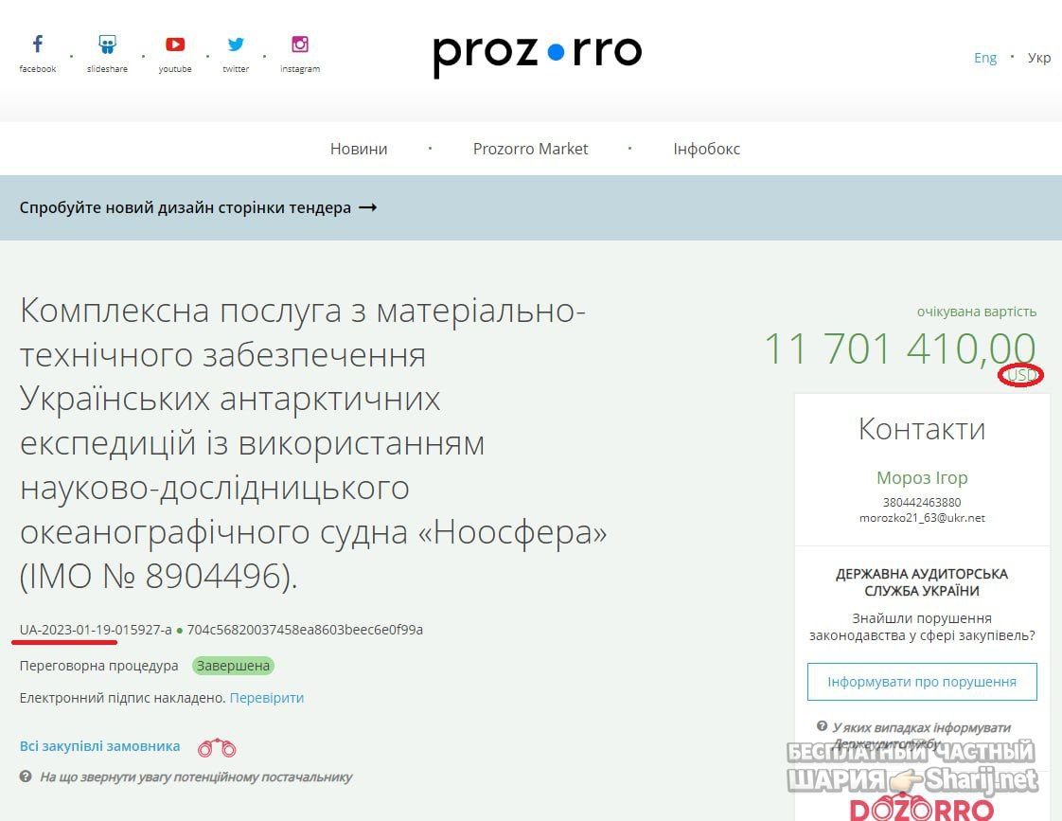Click the Контакти heading
This screenshot has width=1062, height=821.
(x=922, y=429)
